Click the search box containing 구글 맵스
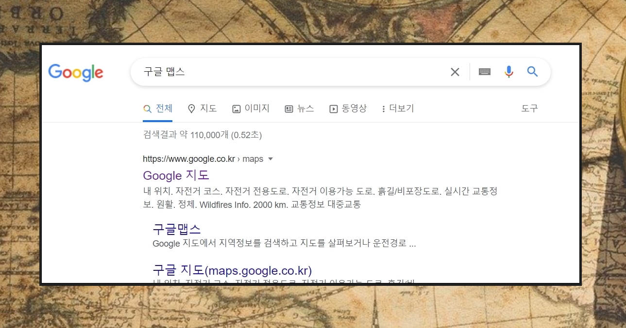626x328 pixels. (x=340, y=72)
